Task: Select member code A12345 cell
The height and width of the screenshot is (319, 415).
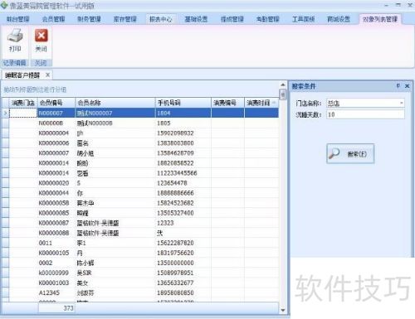Action: pos(56,292)
